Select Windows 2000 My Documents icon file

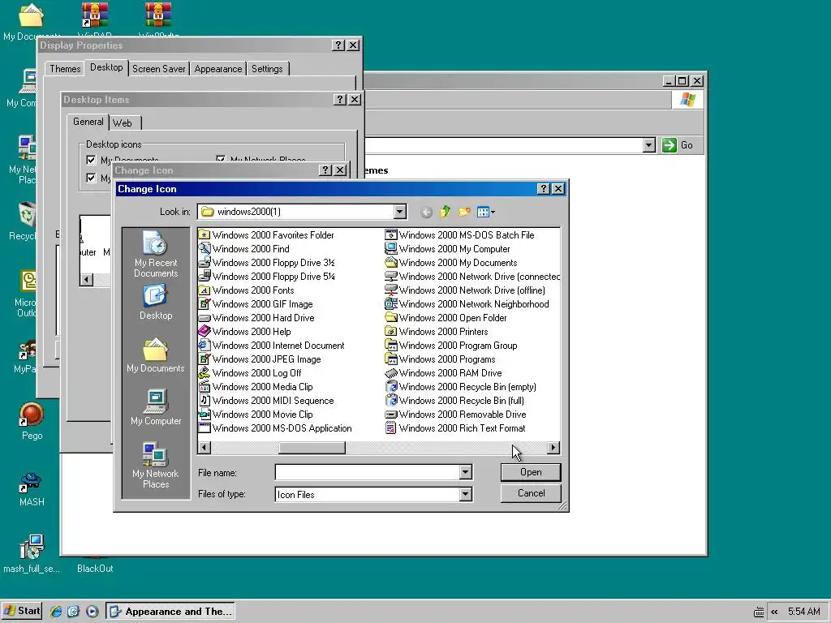(451, 262)
